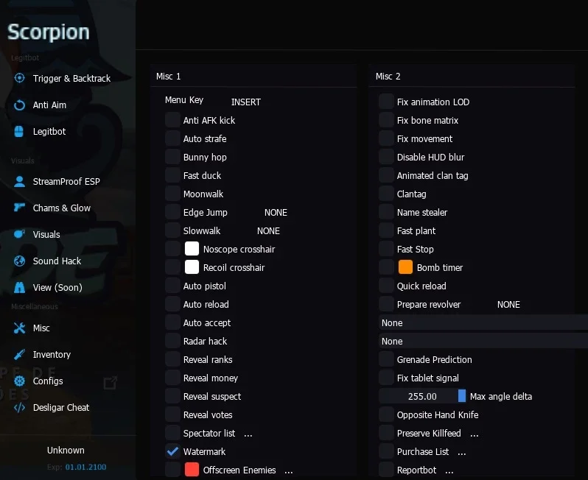Image resolution: width=588 pixels, height=480 pixels.
Task: Click the Configs gear icon
Action: coord(19,381)
